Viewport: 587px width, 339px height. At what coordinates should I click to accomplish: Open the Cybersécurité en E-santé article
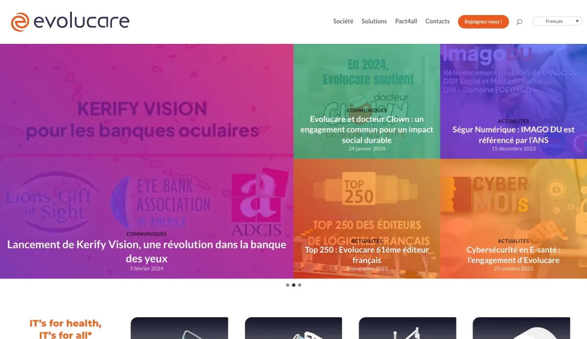tap(514, 255)
